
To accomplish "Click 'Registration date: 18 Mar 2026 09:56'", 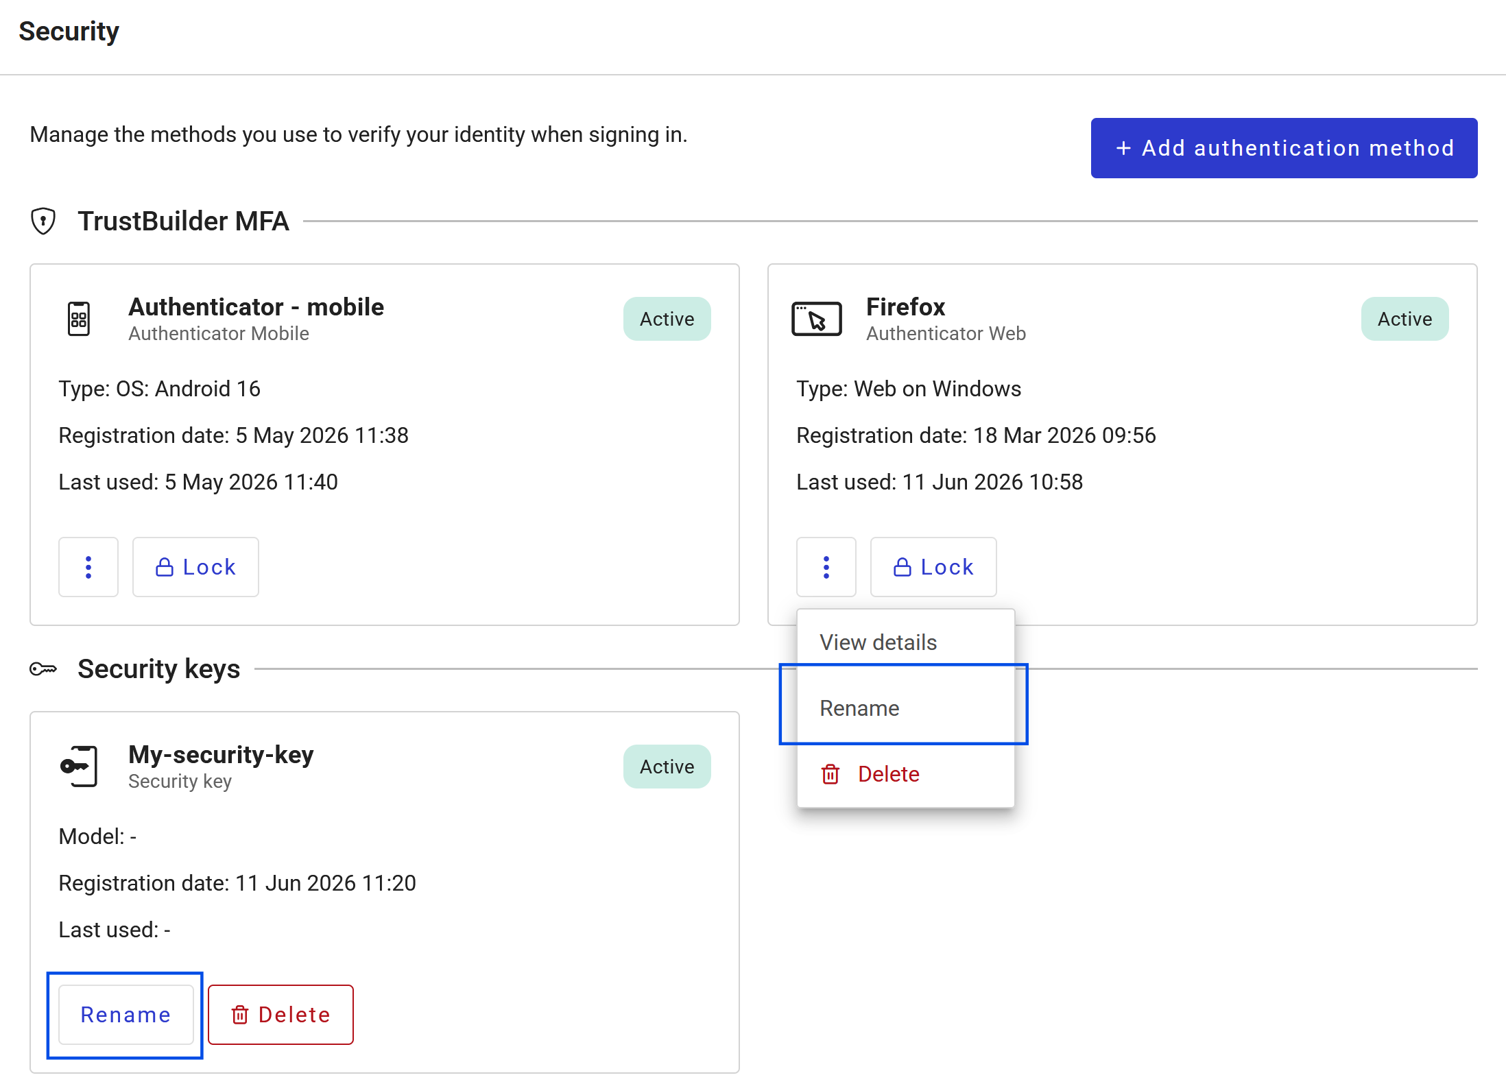I will point(977,435).
